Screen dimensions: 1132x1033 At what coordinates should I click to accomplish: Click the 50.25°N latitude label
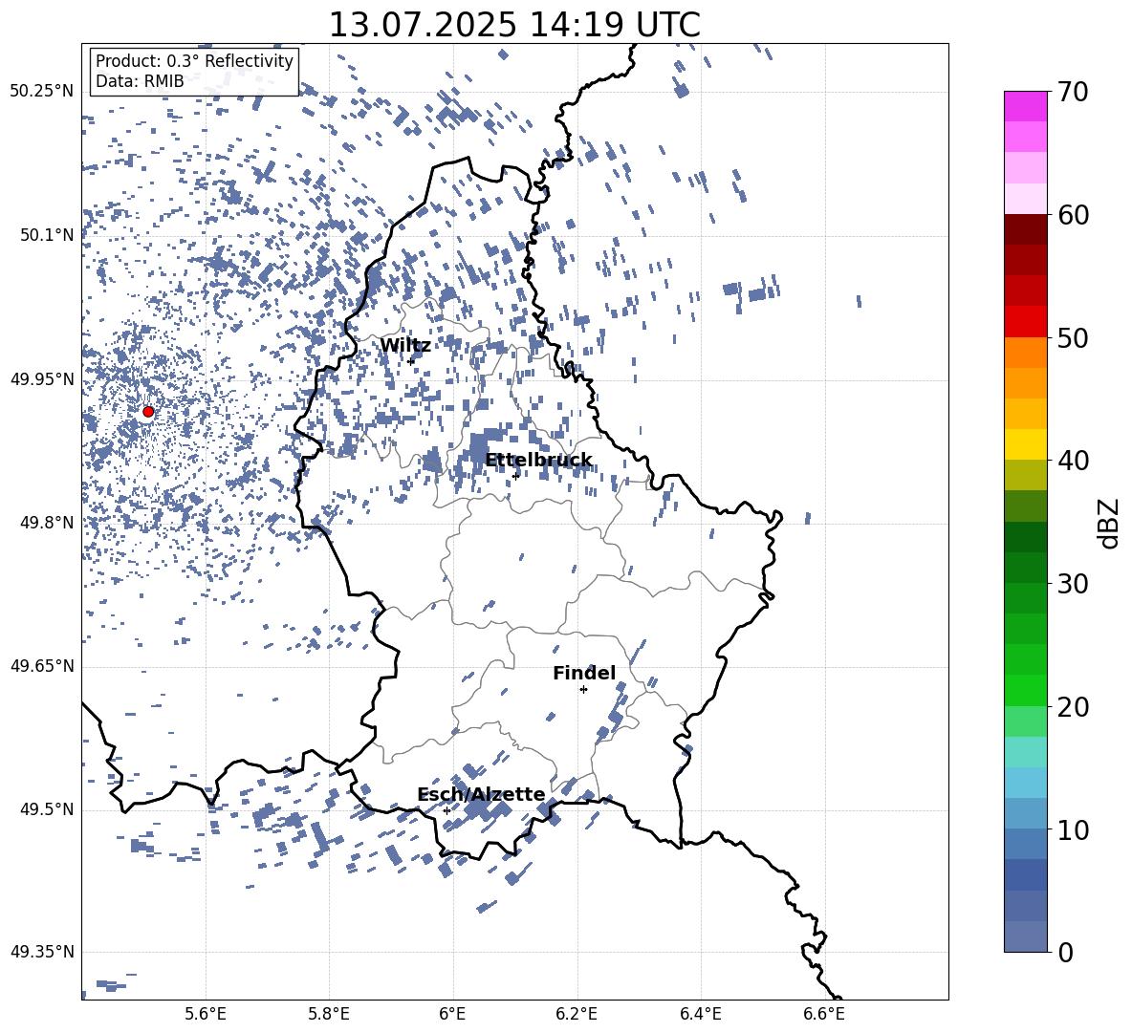point(42,92)
